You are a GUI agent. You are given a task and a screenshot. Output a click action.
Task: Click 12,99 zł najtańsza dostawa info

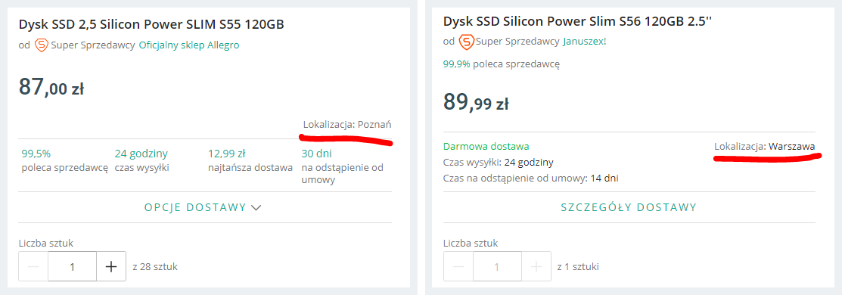click(250, 160)
